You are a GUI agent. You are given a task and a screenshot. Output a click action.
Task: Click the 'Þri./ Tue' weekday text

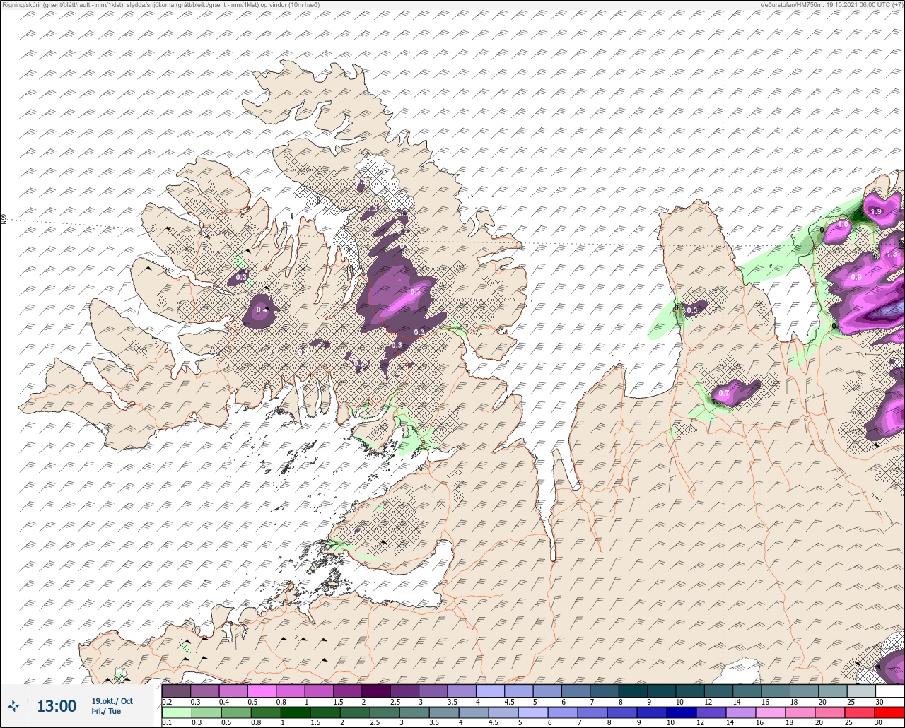click(x=106, y=711)
